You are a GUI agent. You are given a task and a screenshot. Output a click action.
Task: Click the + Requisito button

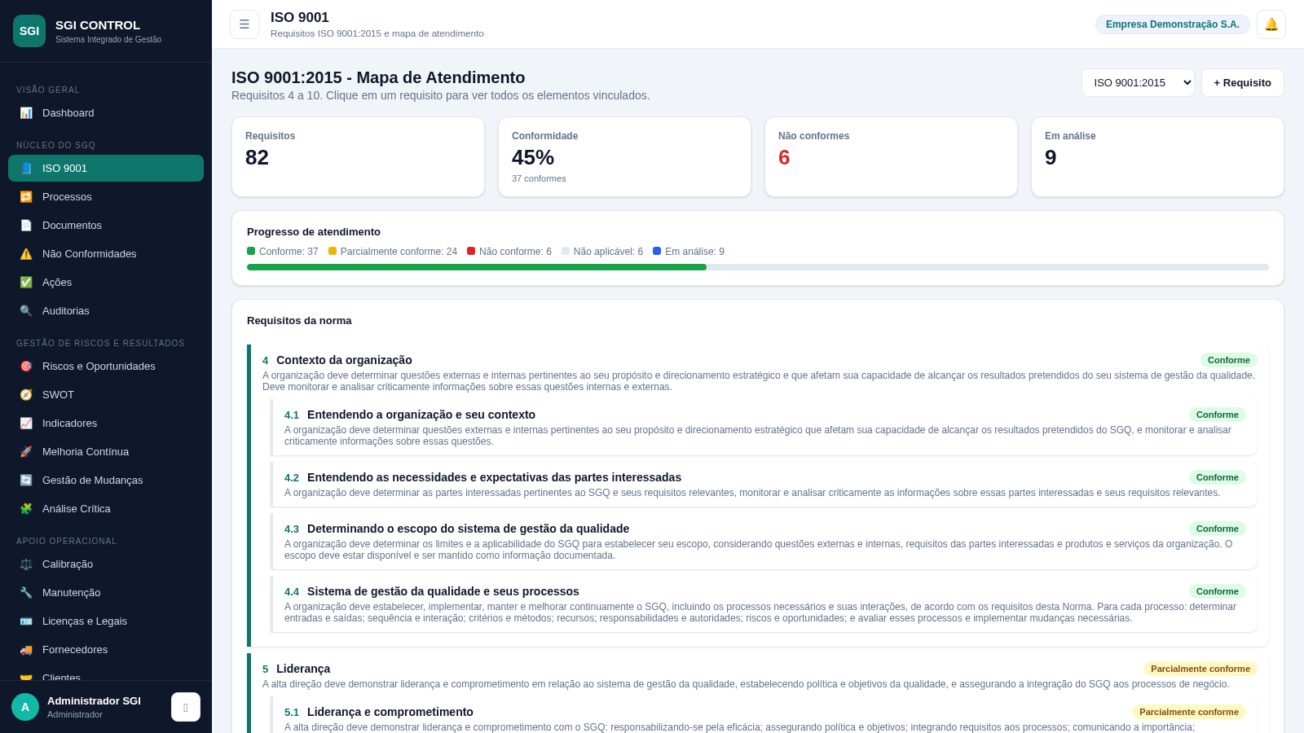point(1242,83)
